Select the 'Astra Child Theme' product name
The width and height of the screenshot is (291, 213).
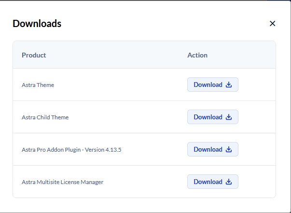tap(45, 117)
